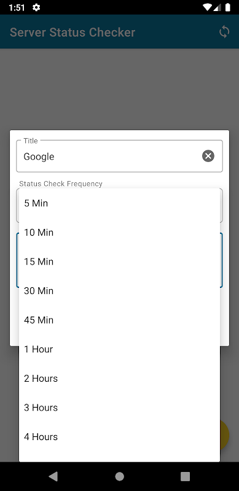The width and height of the screenshot is (239, 491).
Task: Focus the Title field containing Google
Action: click(x=119, y=156)
